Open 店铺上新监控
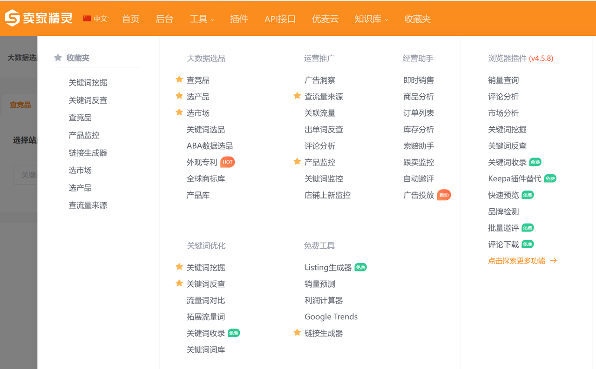 [328, 195]
